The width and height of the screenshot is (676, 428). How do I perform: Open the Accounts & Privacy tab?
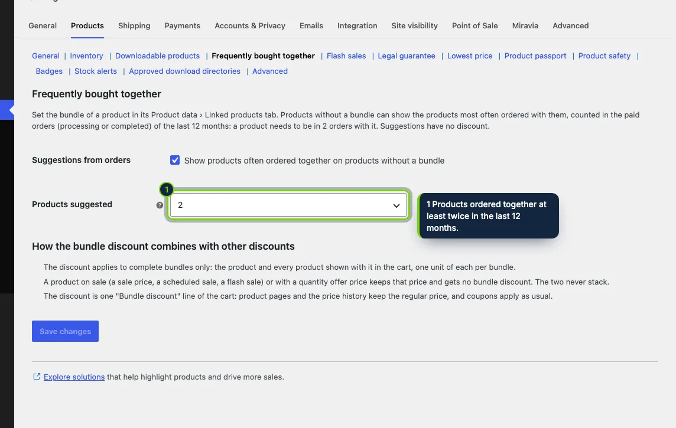[250, 26]
